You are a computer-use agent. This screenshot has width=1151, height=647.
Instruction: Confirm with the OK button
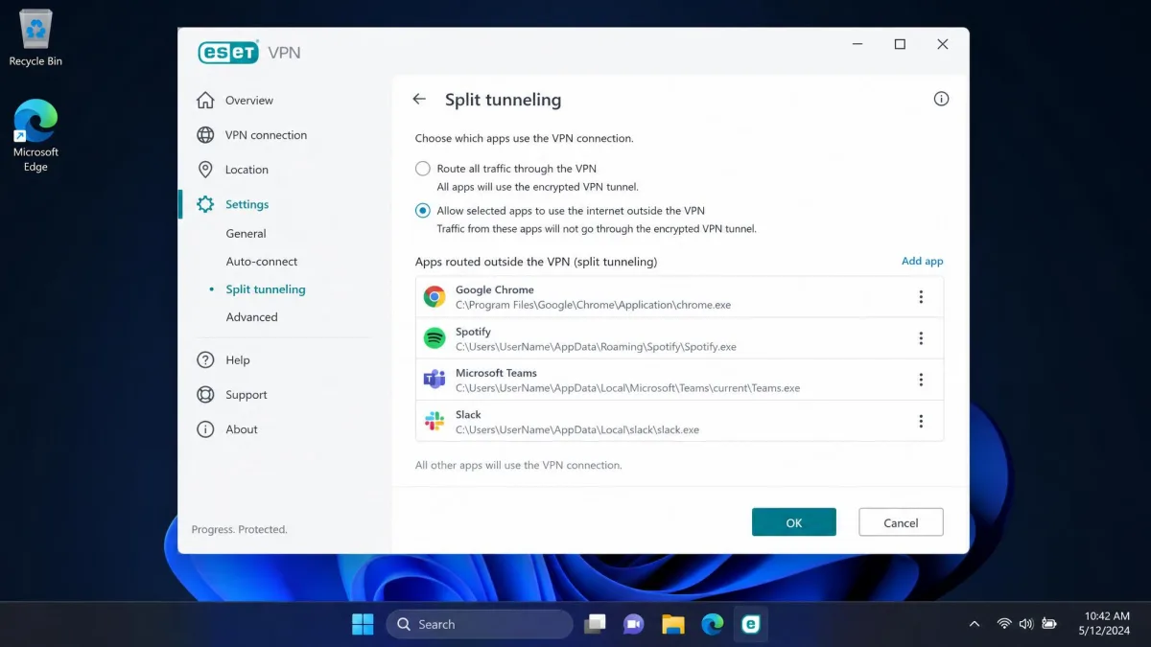[x=794, y=522]
